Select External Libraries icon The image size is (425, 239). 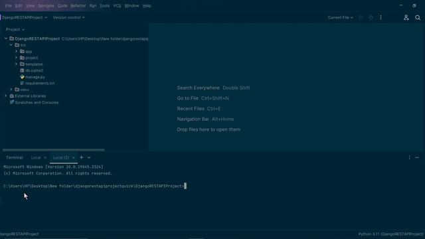[x=12, y=96]
